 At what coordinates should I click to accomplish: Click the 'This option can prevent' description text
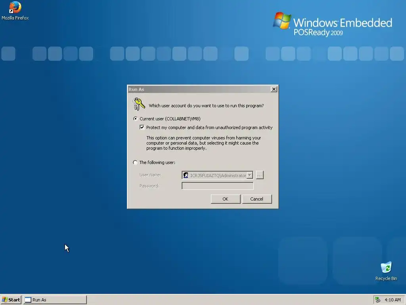pyautogui.click(x=203, y=143)
